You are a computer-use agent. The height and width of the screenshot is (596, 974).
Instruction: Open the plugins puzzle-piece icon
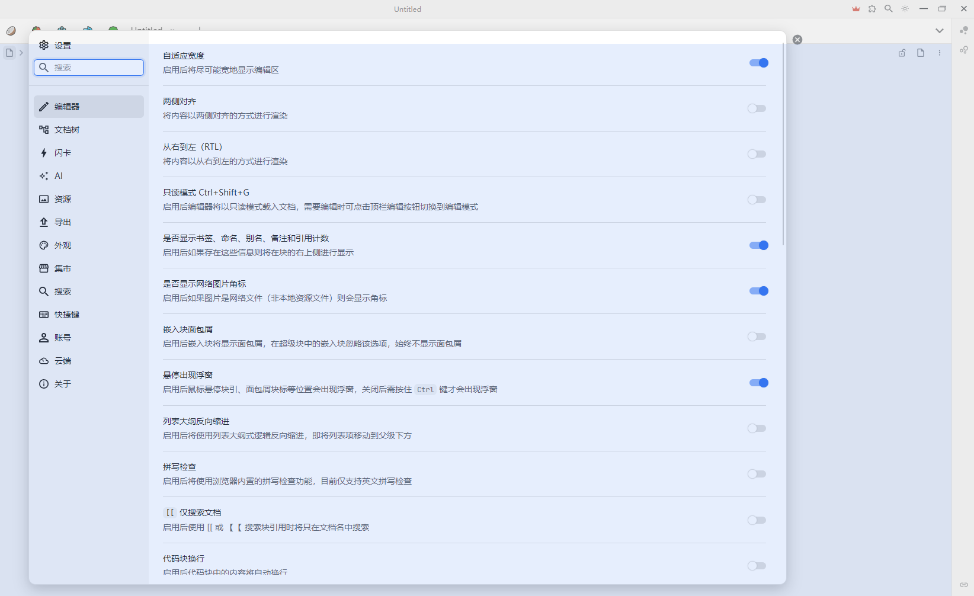point(872,9)
